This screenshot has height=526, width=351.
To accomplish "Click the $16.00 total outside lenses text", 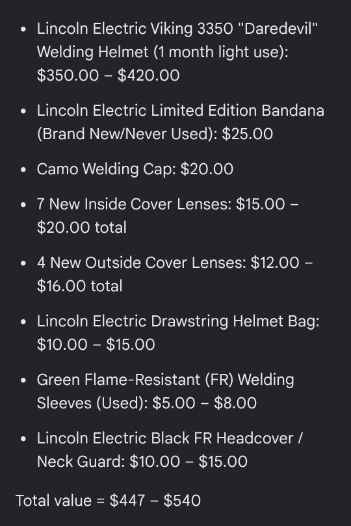I will click(80, 286).
